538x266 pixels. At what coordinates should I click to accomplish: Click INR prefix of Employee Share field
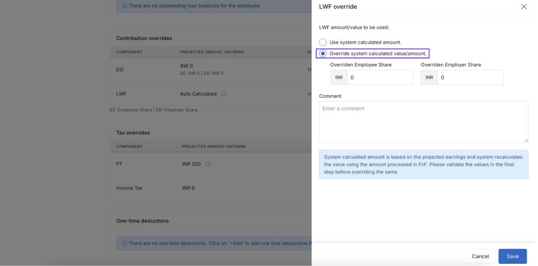(x=339, y=78)
